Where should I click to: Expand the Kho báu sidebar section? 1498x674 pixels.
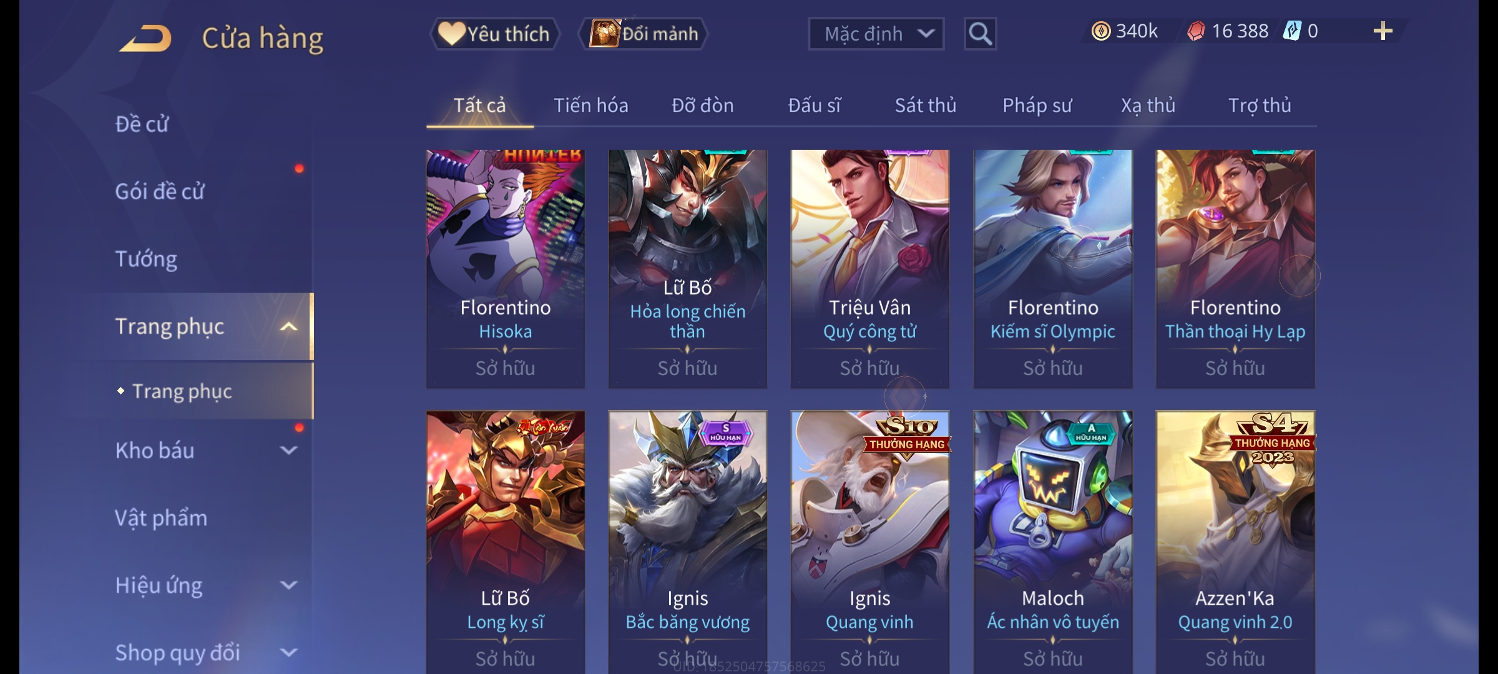click(x=288, y=450)
